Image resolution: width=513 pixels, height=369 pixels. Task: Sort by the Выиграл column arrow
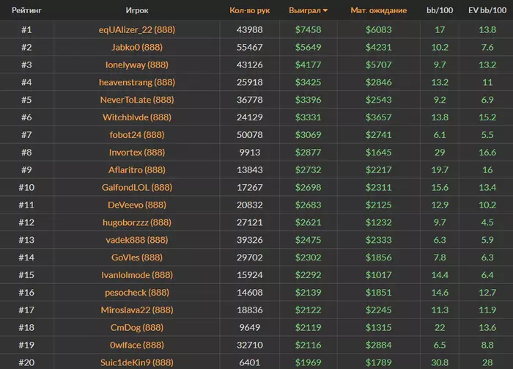(x=325, y=10)
